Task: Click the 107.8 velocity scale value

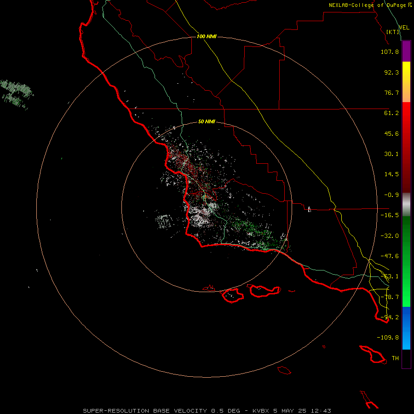Action: point(390,52)
